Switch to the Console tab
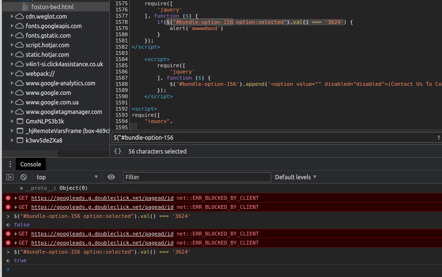The height and width of the screenshot is (277, 442). click(x=31, y=164)
